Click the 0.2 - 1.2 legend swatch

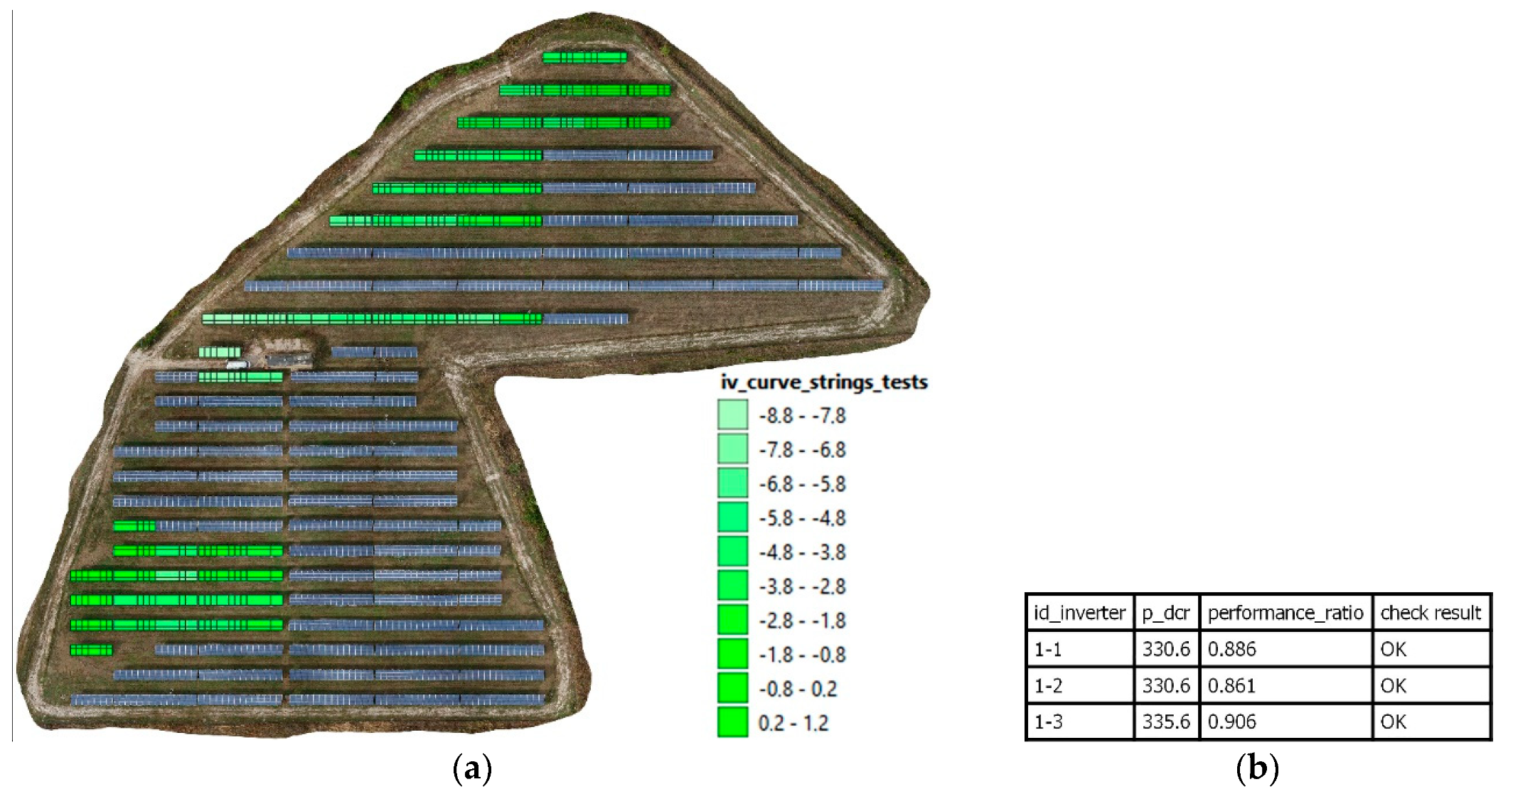(732, 721)
